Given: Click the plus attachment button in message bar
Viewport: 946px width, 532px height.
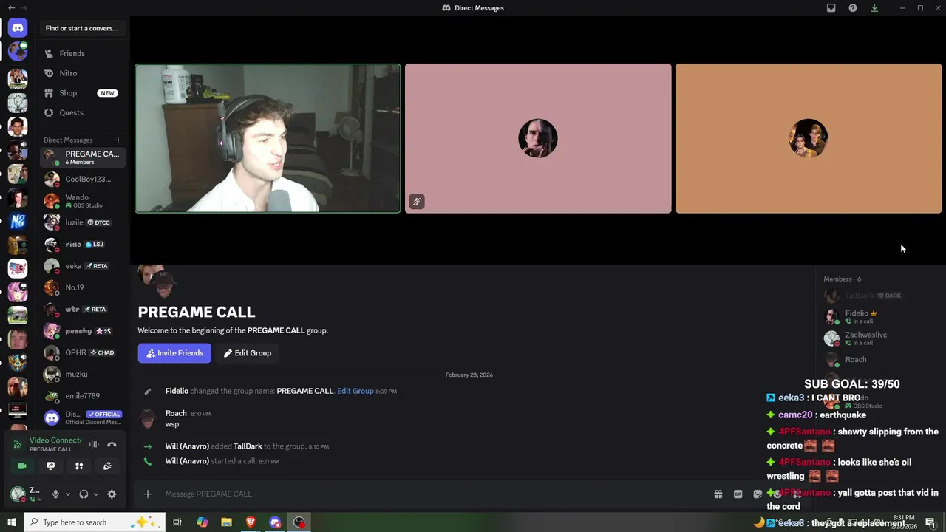Looking at the screenshot, I should pos(148,494).
